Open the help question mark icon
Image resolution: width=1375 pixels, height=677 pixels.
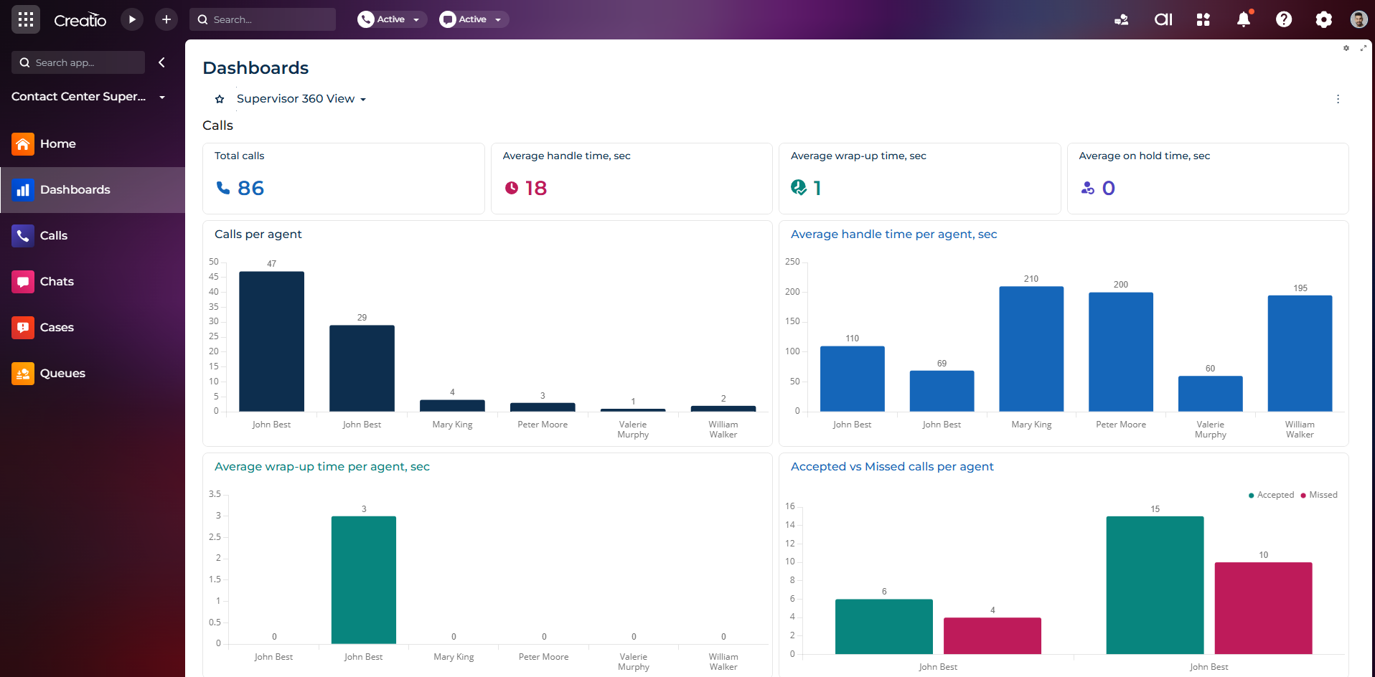(x=1283, y=19)
